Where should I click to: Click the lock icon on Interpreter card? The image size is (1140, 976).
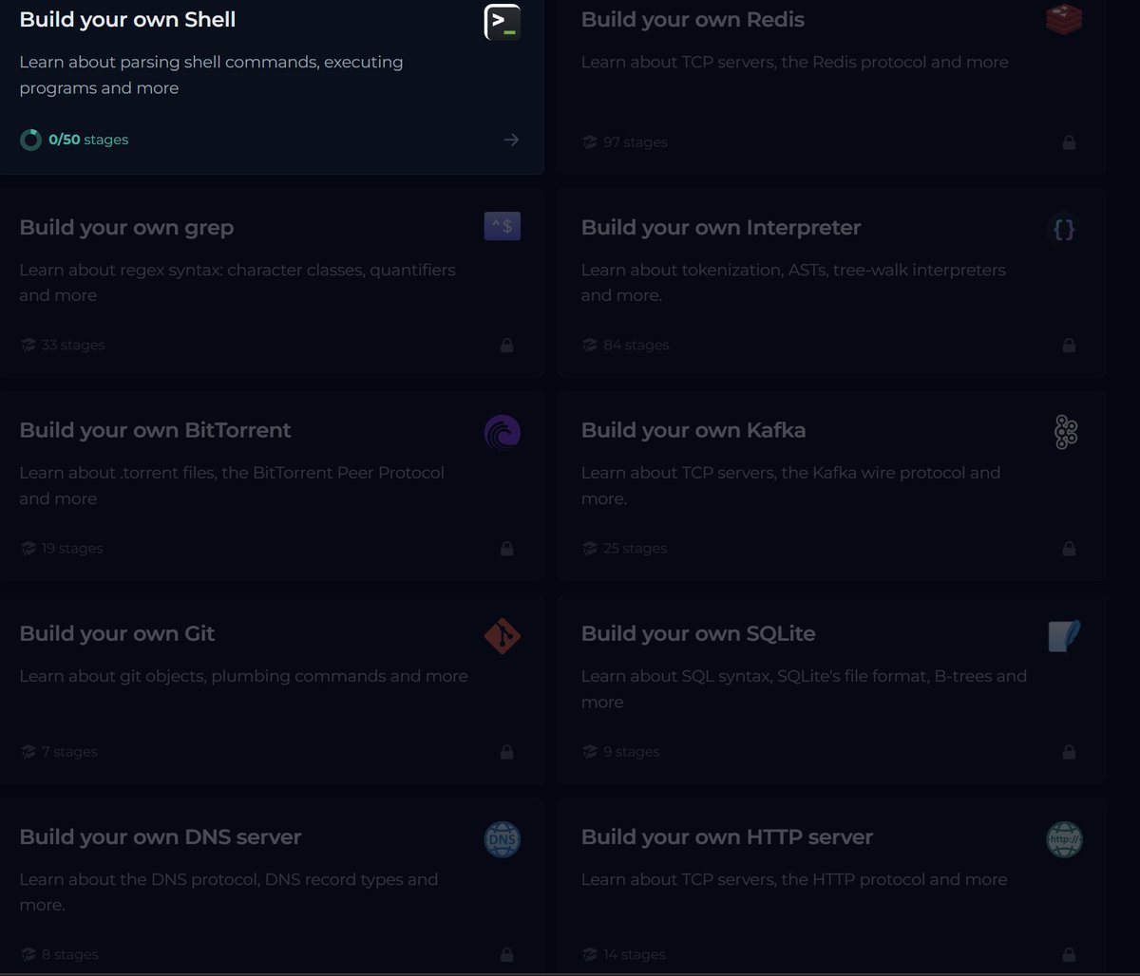pos(1069,345)
